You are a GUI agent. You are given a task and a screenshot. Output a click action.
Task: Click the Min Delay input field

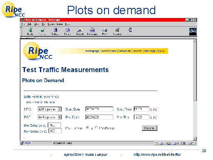click(54, 125)
